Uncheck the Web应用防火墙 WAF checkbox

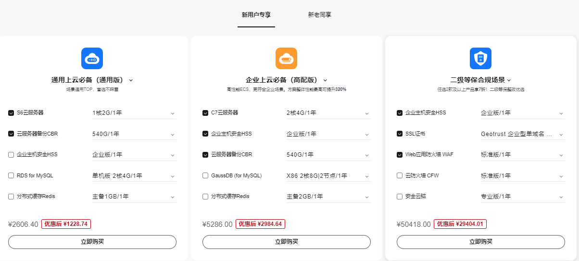point(400,155)
